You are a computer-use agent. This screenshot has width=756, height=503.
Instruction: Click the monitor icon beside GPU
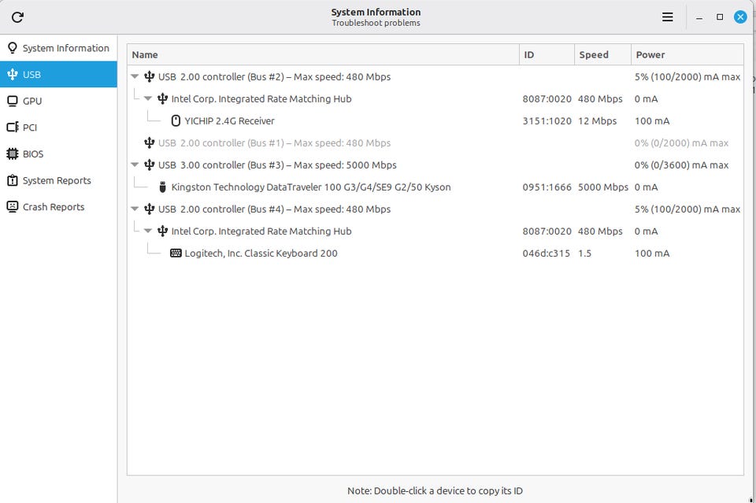pyautogui.click(x=13, y=101)
